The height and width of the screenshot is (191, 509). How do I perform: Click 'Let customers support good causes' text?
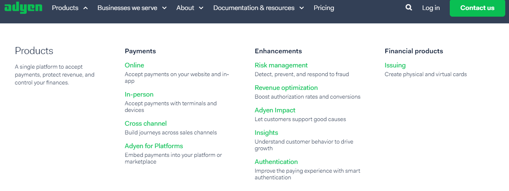click(300, 119)
